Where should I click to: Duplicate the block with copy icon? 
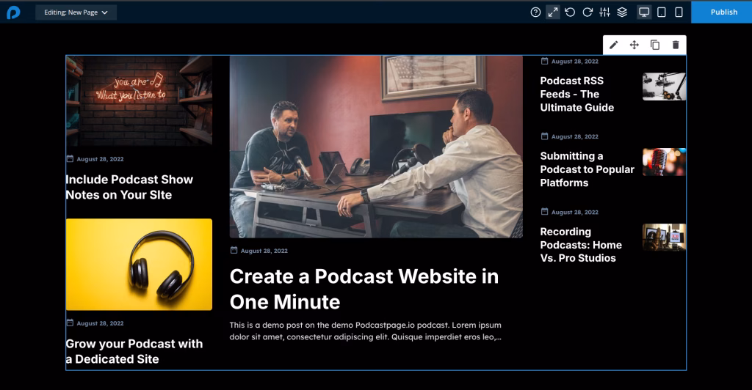pyautogui.click(x=654, y=45)
